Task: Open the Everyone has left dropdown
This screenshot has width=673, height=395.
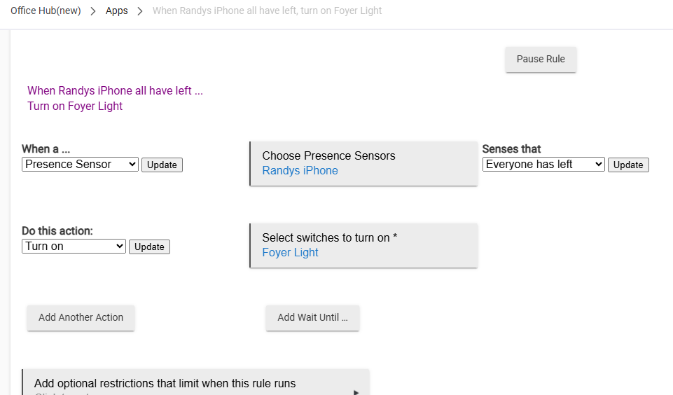Action: (543, 165)
